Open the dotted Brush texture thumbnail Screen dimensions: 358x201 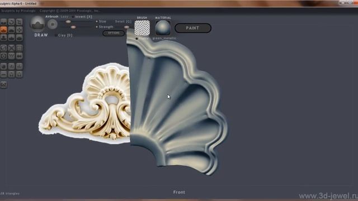point(142,28)
